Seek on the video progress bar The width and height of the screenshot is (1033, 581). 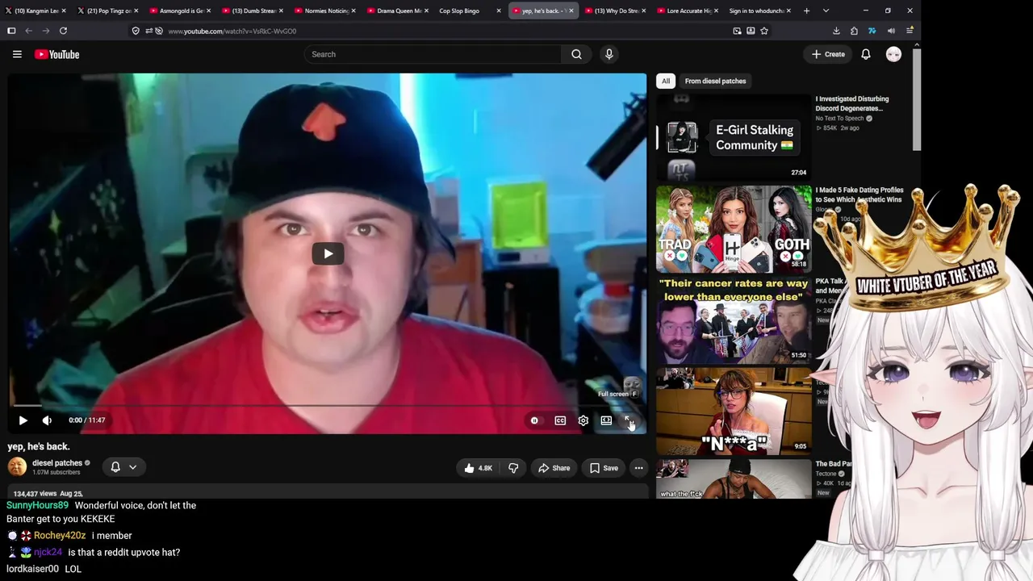point(327,405)
